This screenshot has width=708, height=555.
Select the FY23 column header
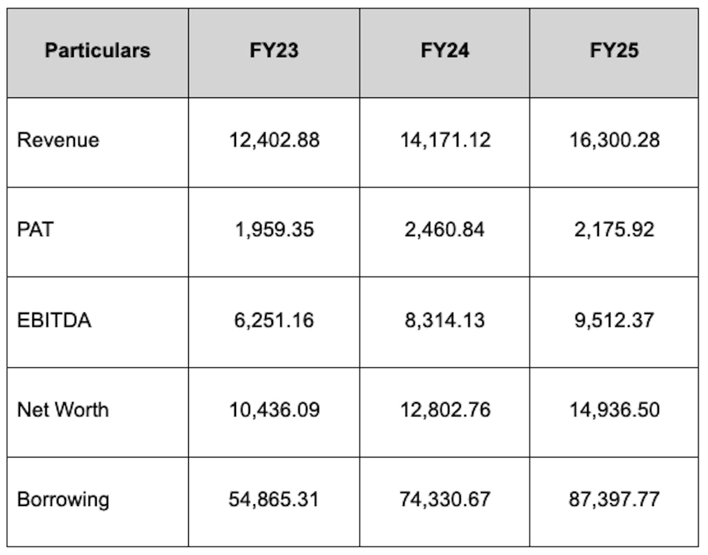[273, 51]
